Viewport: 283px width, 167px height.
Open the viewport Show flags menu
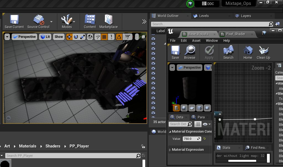59,37
